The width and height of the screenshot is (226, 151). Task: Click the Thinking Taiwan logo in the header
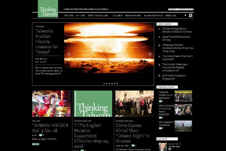coord(48,9)
